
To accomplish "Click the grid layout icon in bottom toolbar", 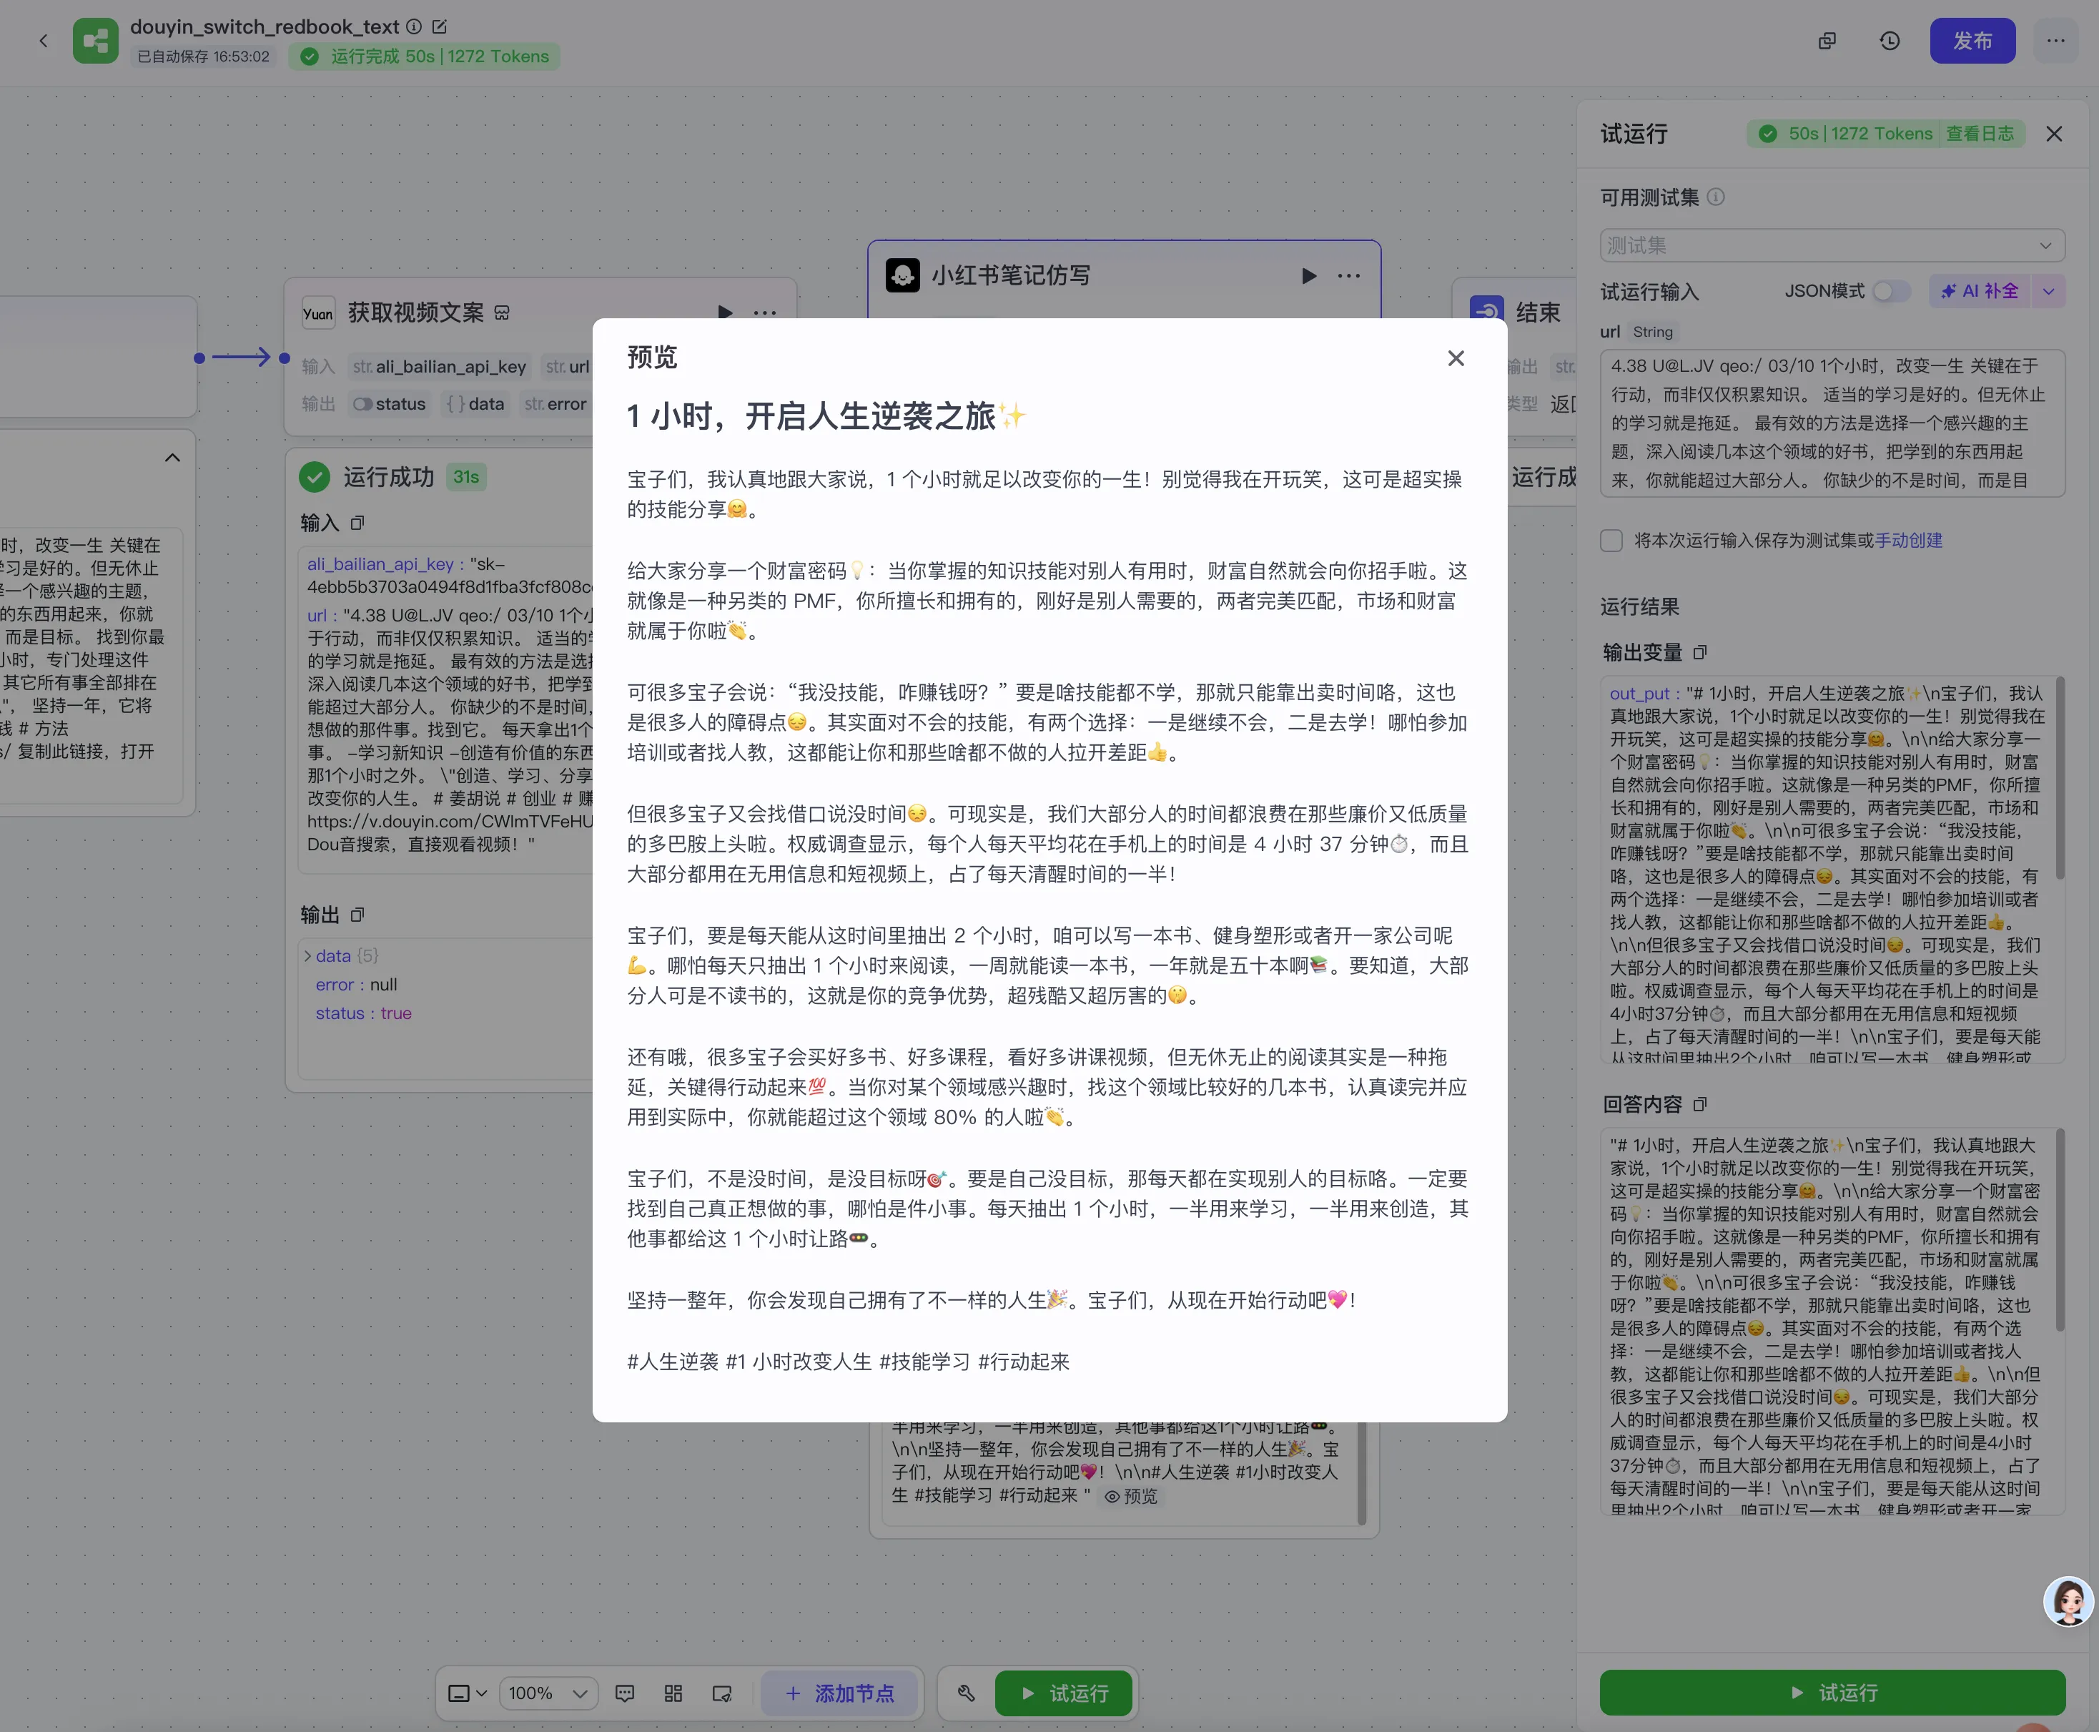I will (x=673, y=1693).
